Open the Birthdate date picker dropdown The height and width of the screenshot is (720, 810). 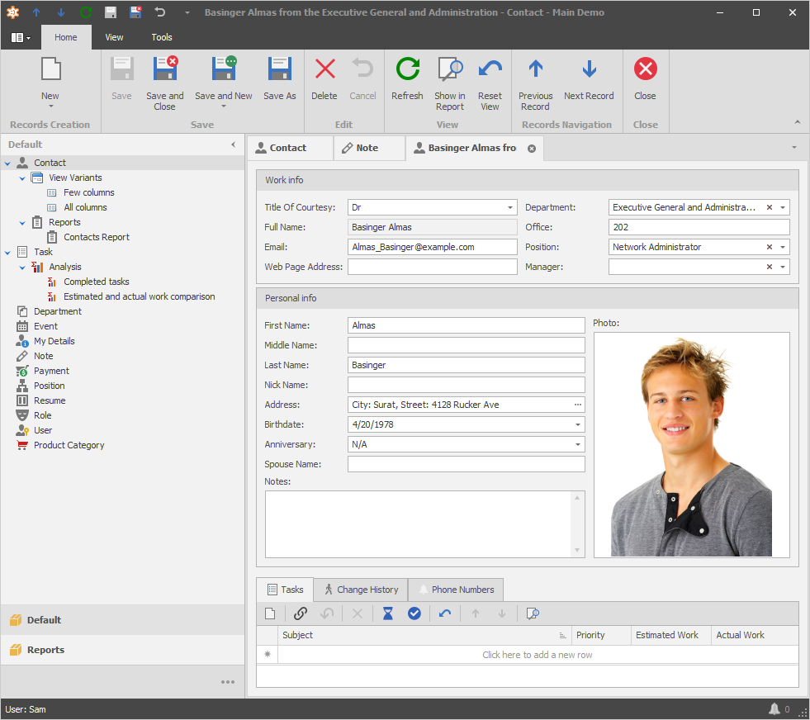[x=578, y=425]
